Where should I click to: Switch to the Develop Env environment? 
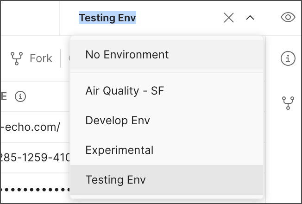tap(167, 121)
